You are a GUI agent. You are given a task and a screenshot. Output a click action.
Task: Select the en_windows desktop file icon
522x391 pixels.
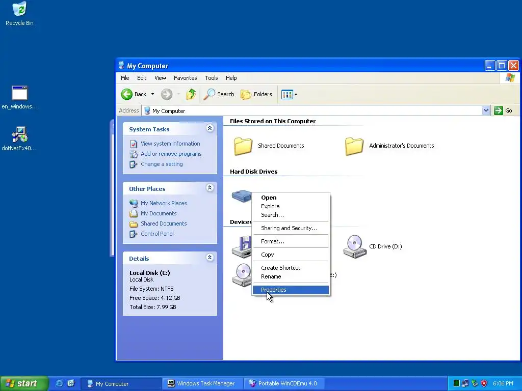(20, 93)
